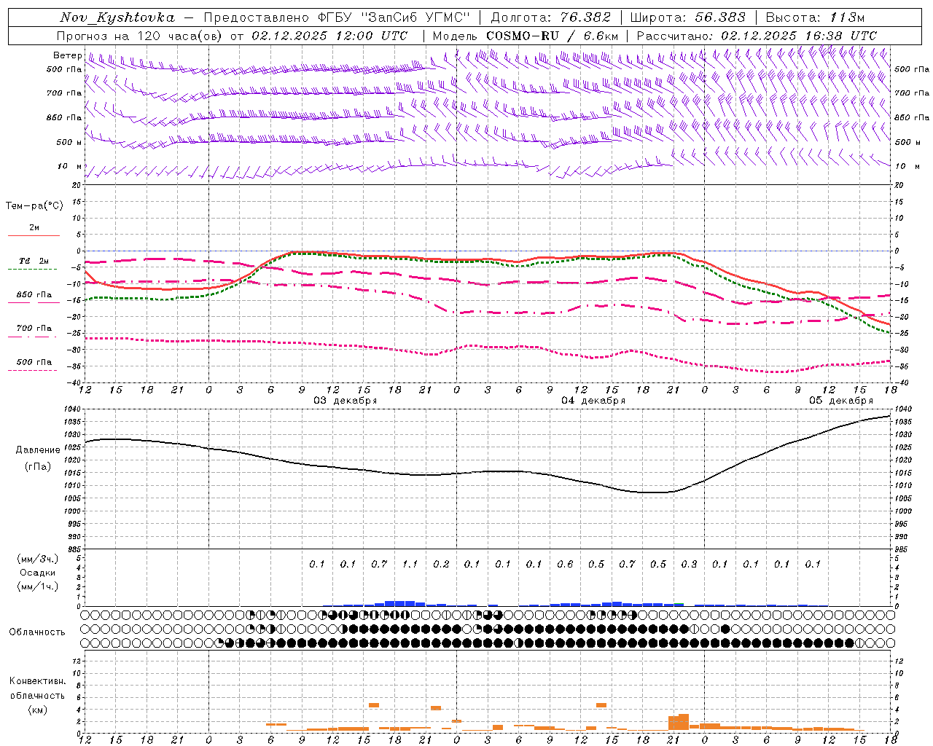Select the "0.2" three-hour precipitation value
This screenshot has height=746, width=933.
coord(441,564)
